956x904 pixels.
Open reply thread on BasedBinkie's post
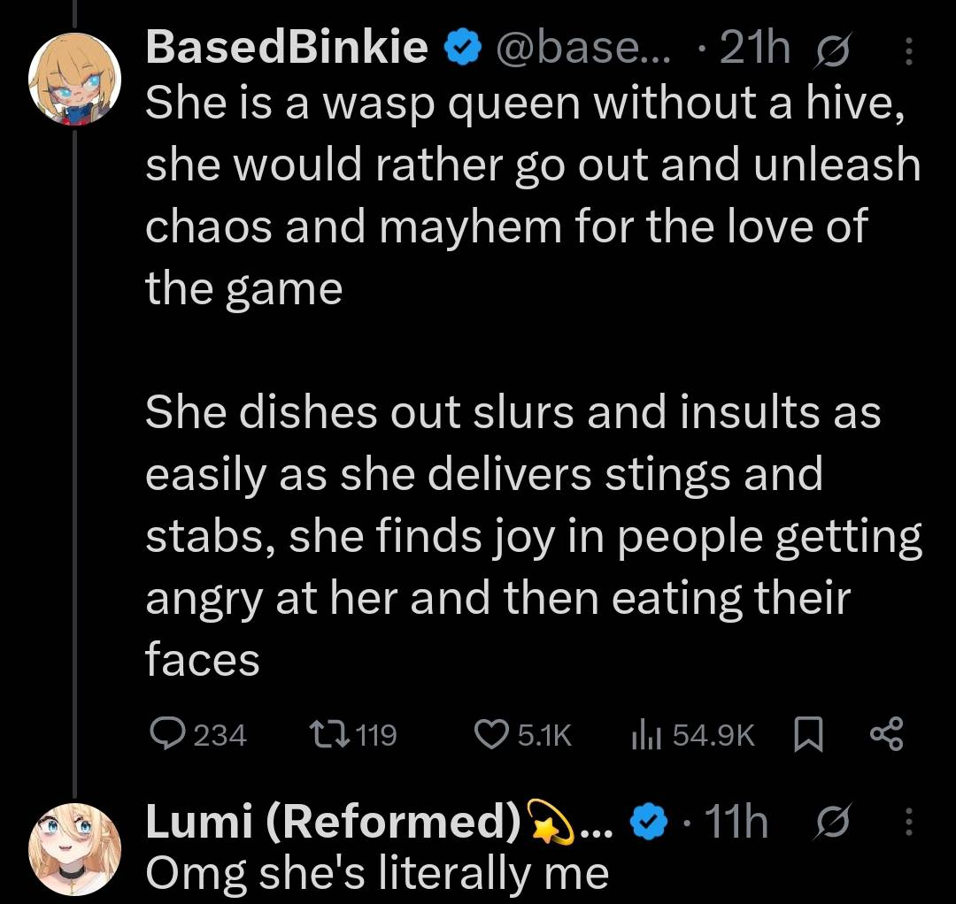[165, 734]
